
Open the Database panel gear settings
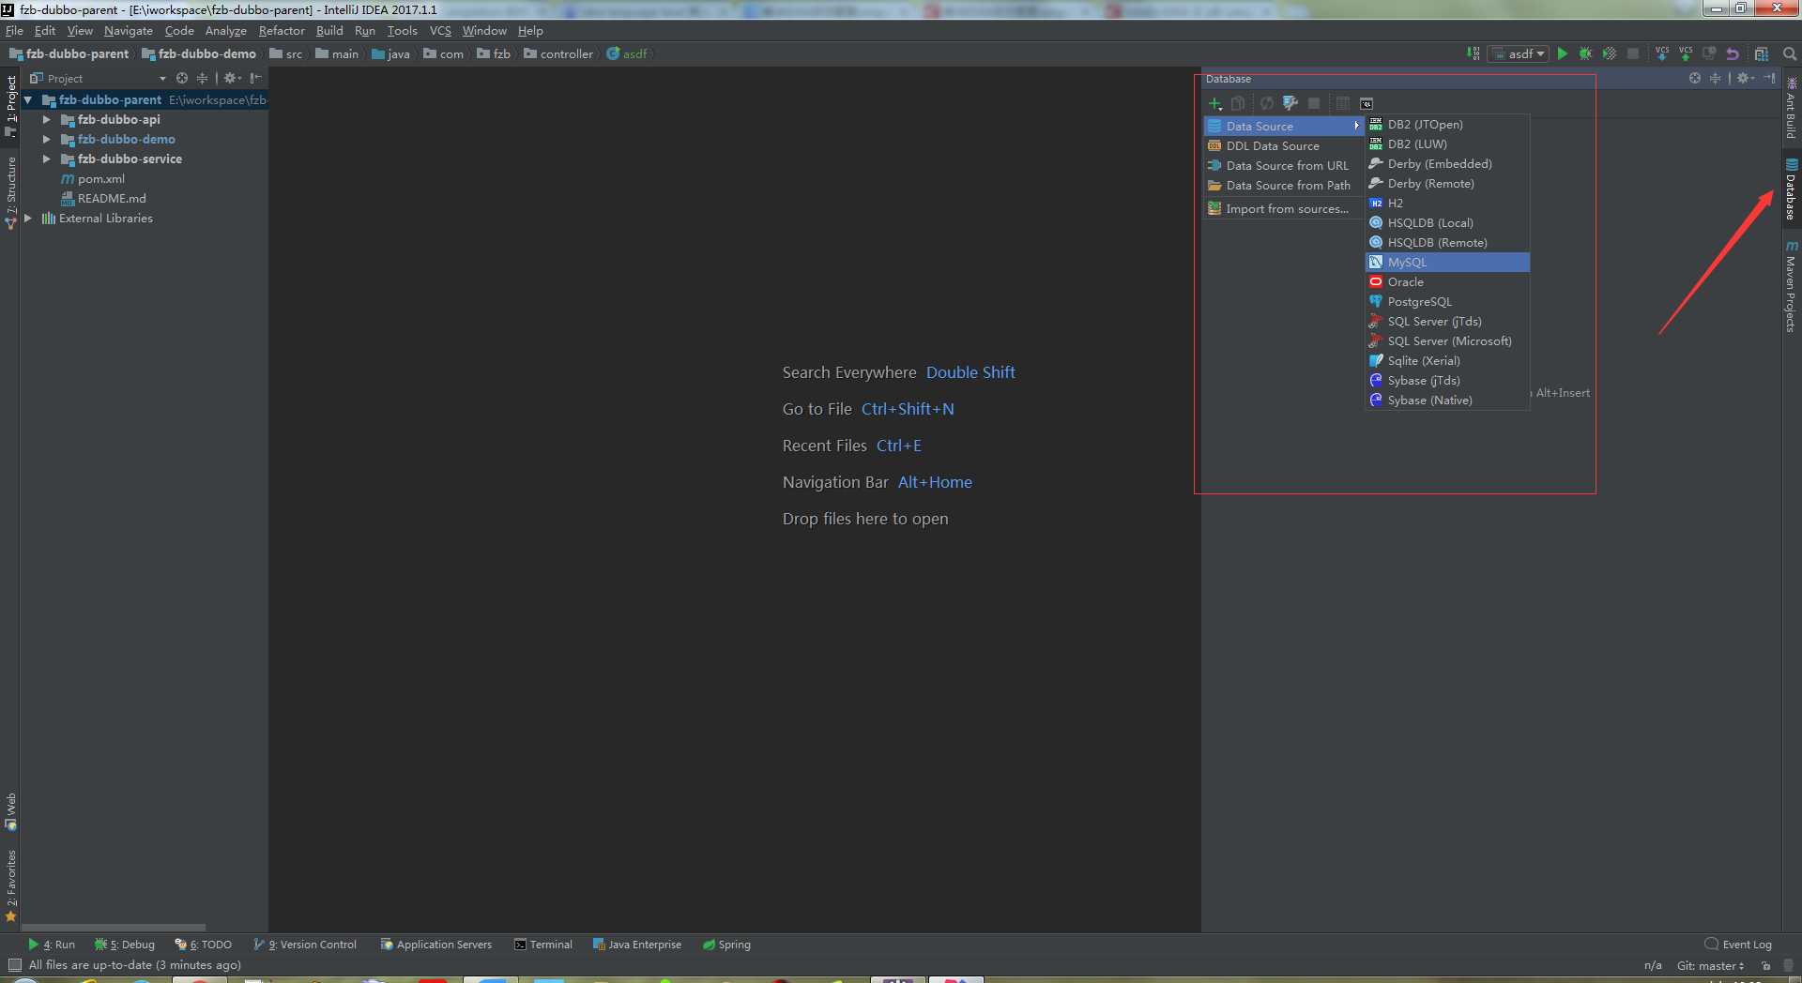(1745, 79)
